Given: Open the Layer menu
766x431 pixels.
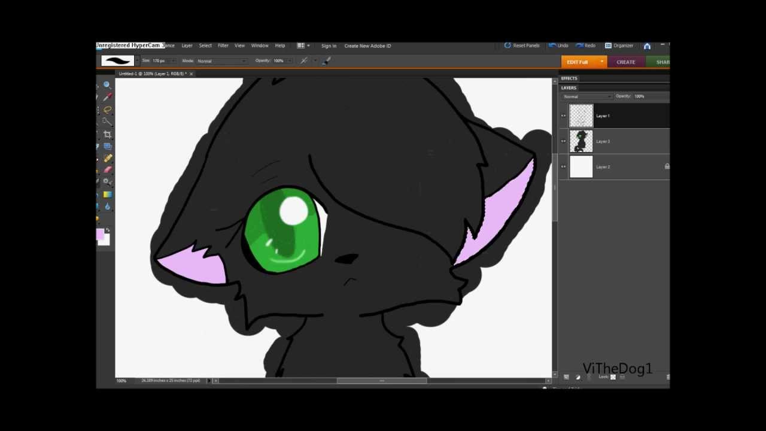Looking at the screenshot, I should tap(187, 45).
